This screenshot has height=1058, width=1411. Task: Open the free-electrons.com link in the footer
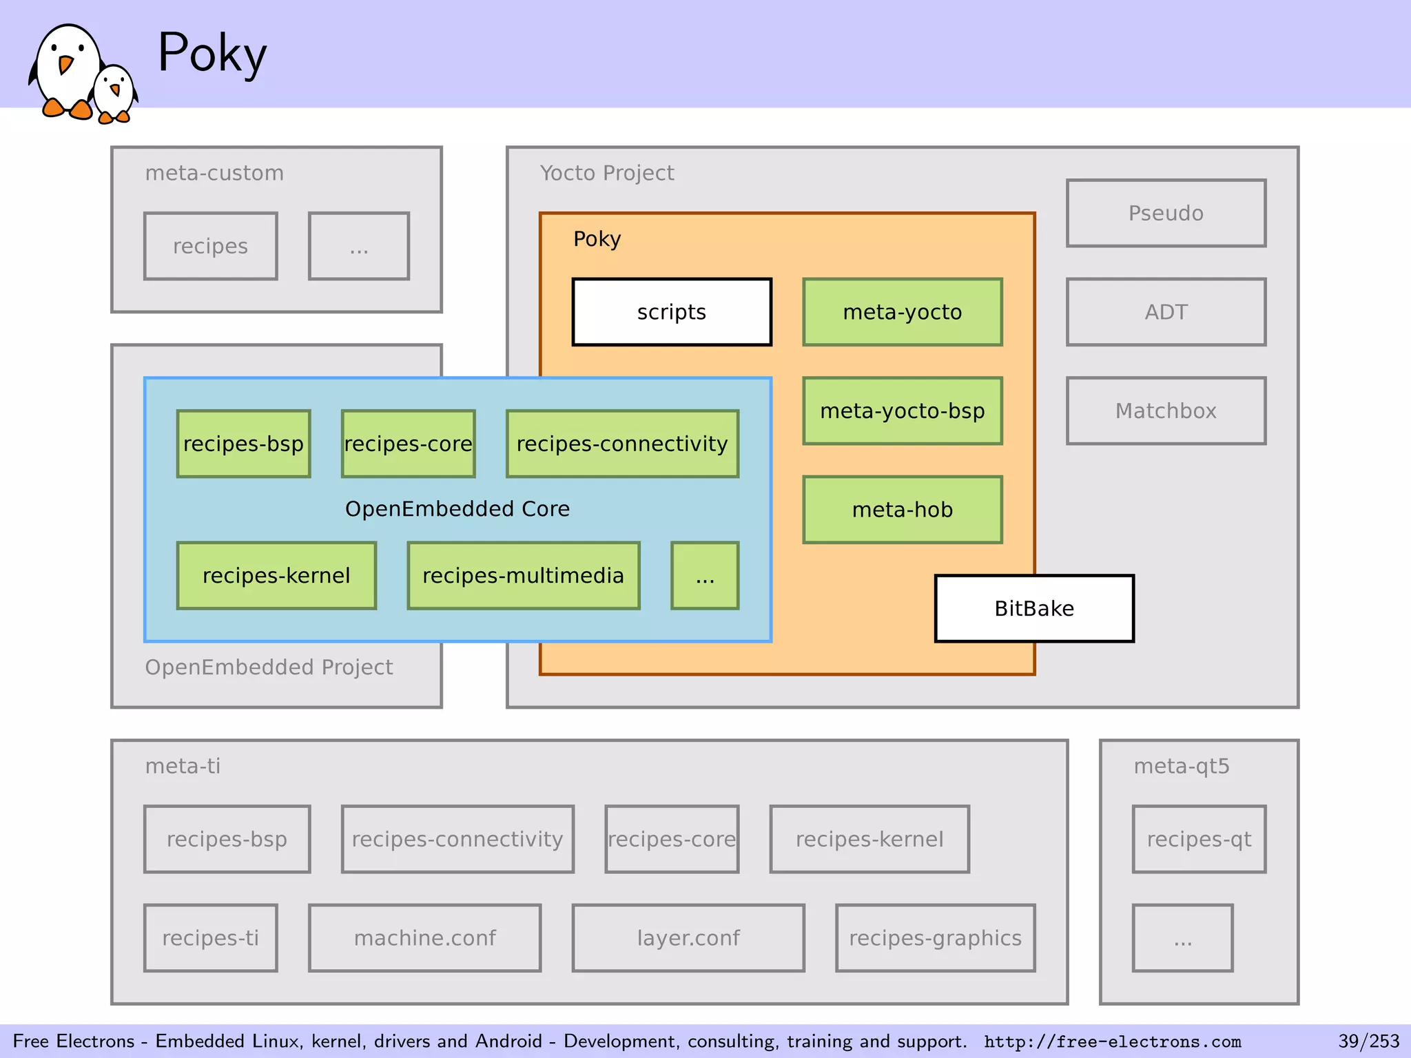point(1112,1041)
